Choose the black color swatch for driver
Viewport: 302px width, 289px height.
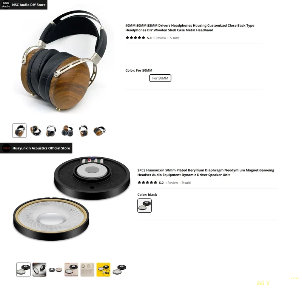(145, 206)
